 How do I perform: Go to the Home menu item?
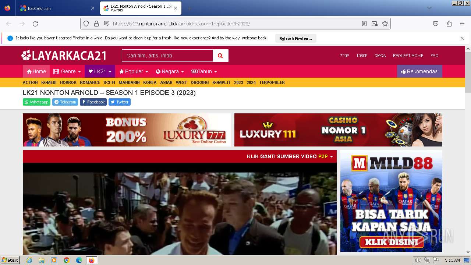(36, 71)
